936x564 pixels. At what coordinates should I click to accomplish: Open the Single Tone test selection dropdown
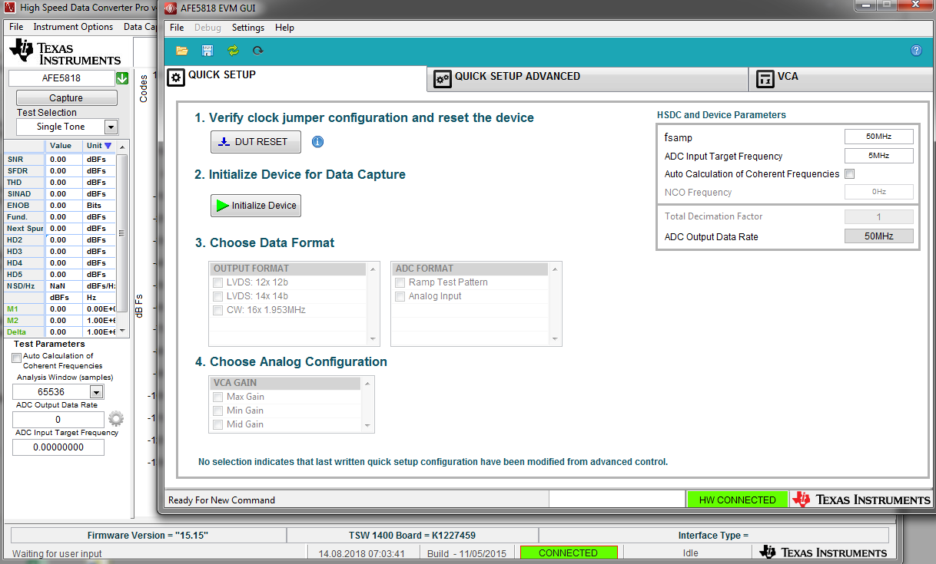pos(111,127)
